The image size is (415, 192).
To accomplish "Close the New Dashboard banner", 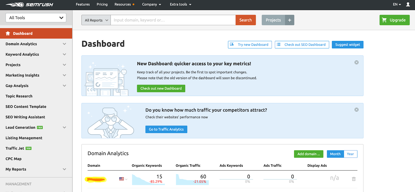I will point(357,62).
